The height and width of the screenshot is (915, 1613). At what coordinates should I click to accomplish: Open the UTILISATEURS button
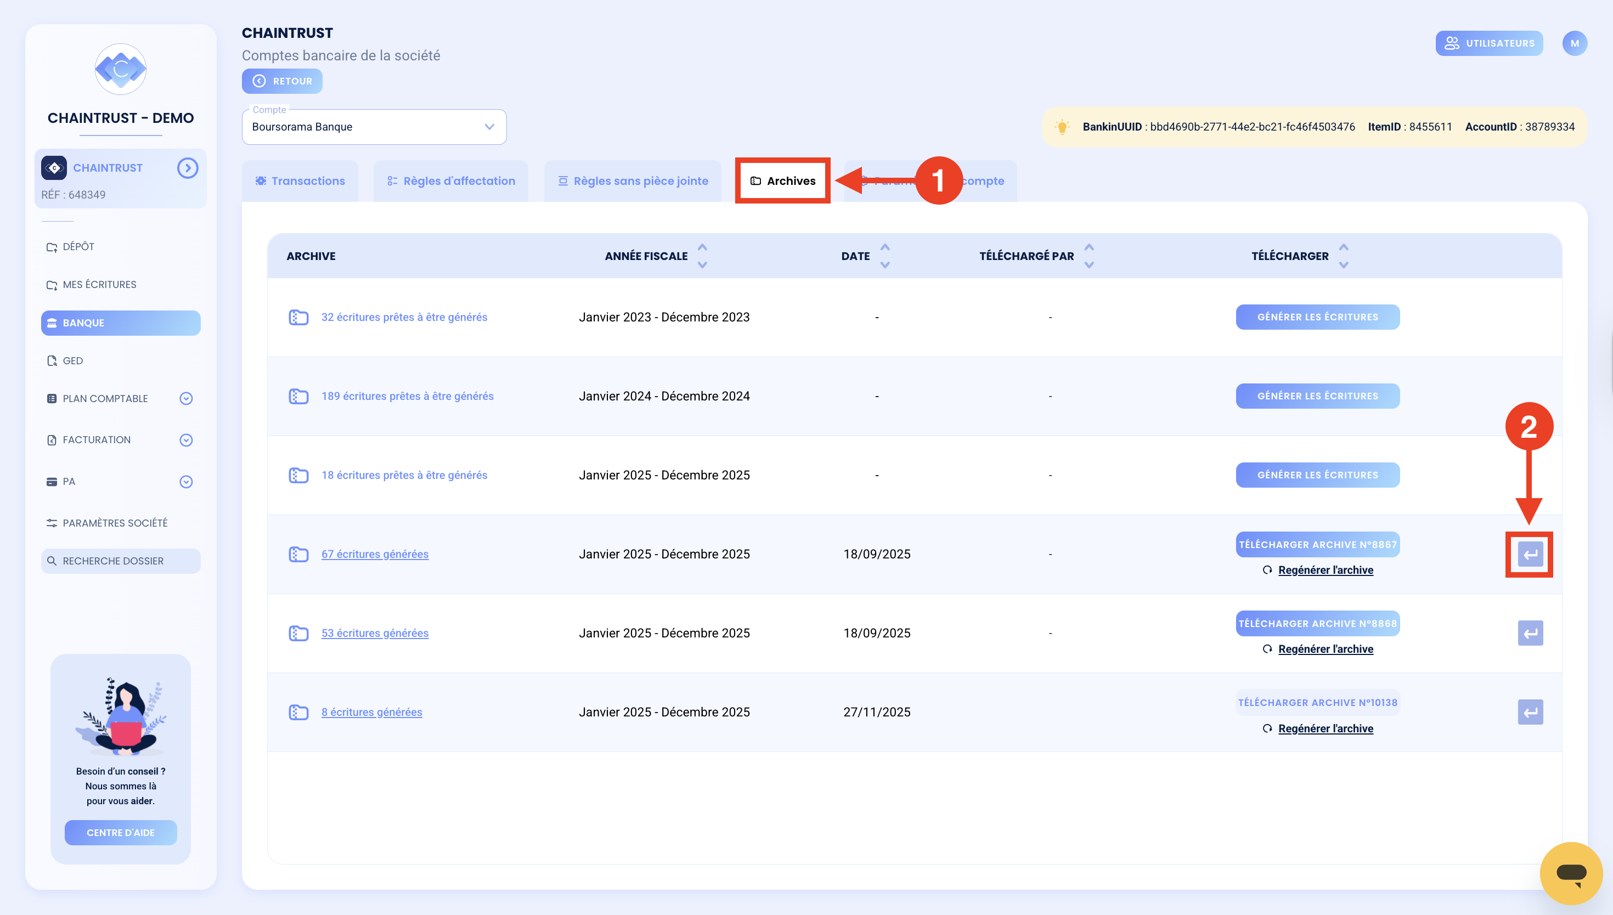coord(1489,43)
